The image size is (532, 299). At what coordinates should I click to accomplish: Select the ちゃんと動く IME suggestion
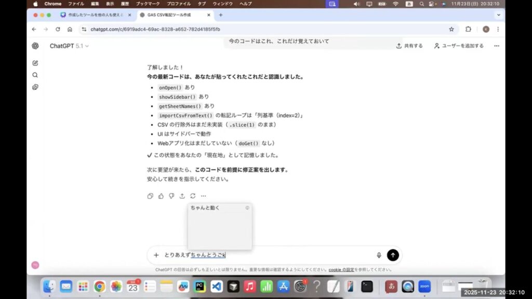pyautogui.click(x=205, y=208)
